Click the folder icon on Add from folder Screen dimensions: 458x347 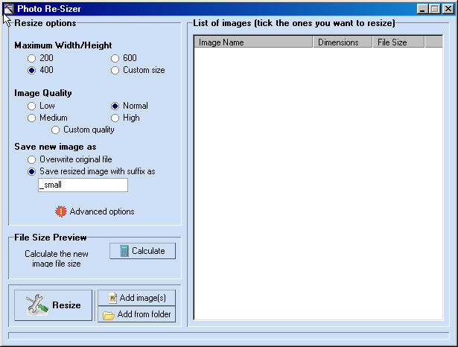click(109, 314)
